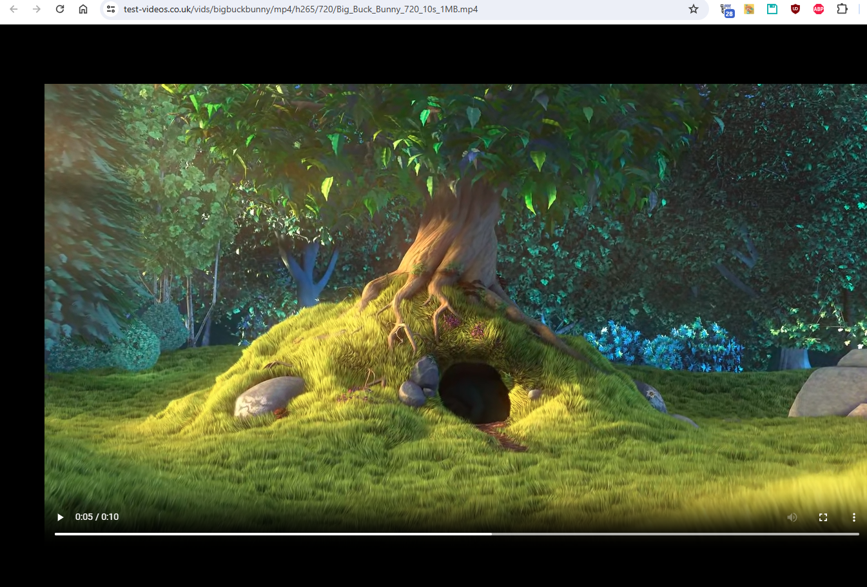867x587 pixels.
Task: Seek on the video progress bar
Action: point(457,534)
